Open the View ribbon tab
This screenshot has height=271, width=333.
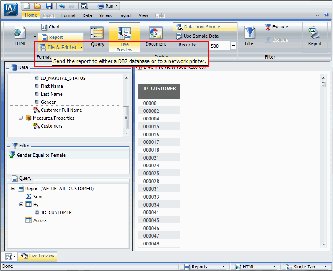pos(143,15)
